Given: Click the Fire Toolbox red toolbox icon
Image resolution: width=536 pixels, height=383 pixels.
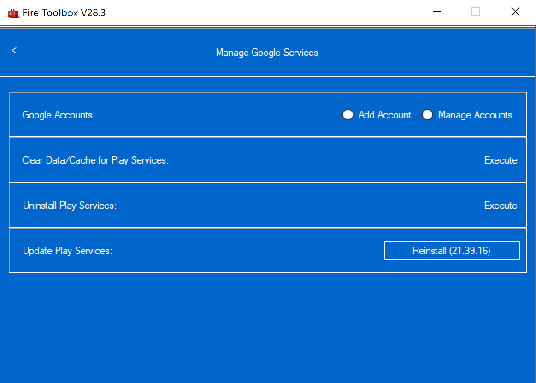Looking at the screenshot, I should [x=13, y=13].
